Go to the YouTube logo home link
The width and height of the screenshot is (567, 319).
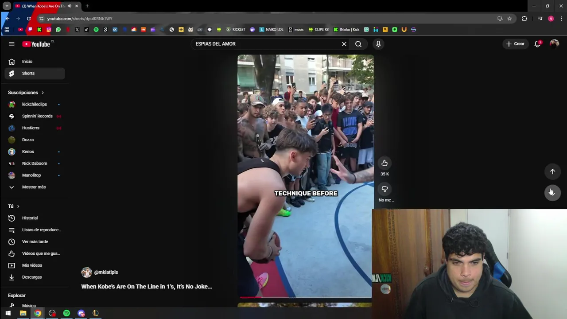click(x=36, y=44)
